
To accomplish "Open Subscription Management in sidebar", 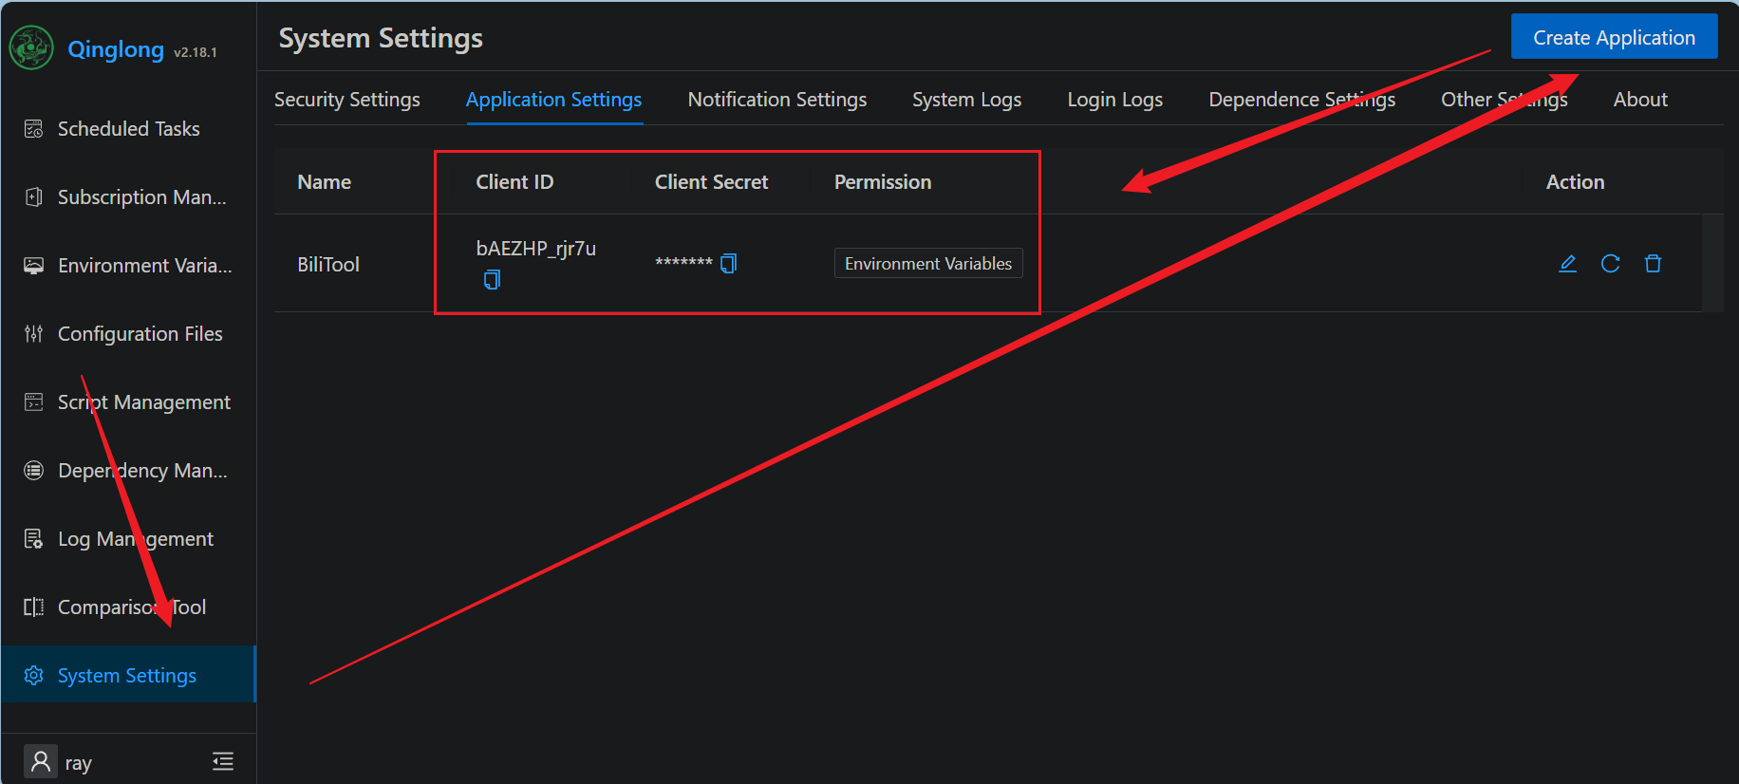I will click(141, 197).
